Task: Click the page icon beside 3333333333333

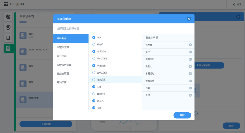Action: coord(23,51)
